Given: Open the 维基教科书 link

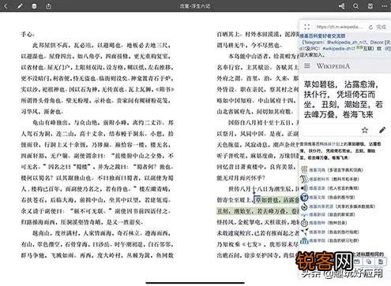Looking at the screenshot, I should click(319, 179).
